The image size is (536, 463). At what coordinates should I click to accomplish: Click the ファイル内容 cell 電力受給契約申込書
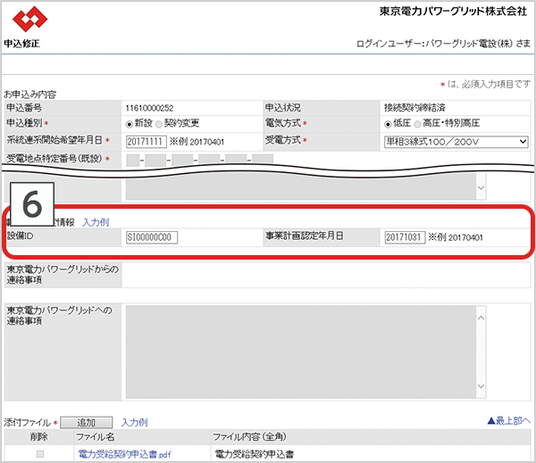click(x=254, y=454)
